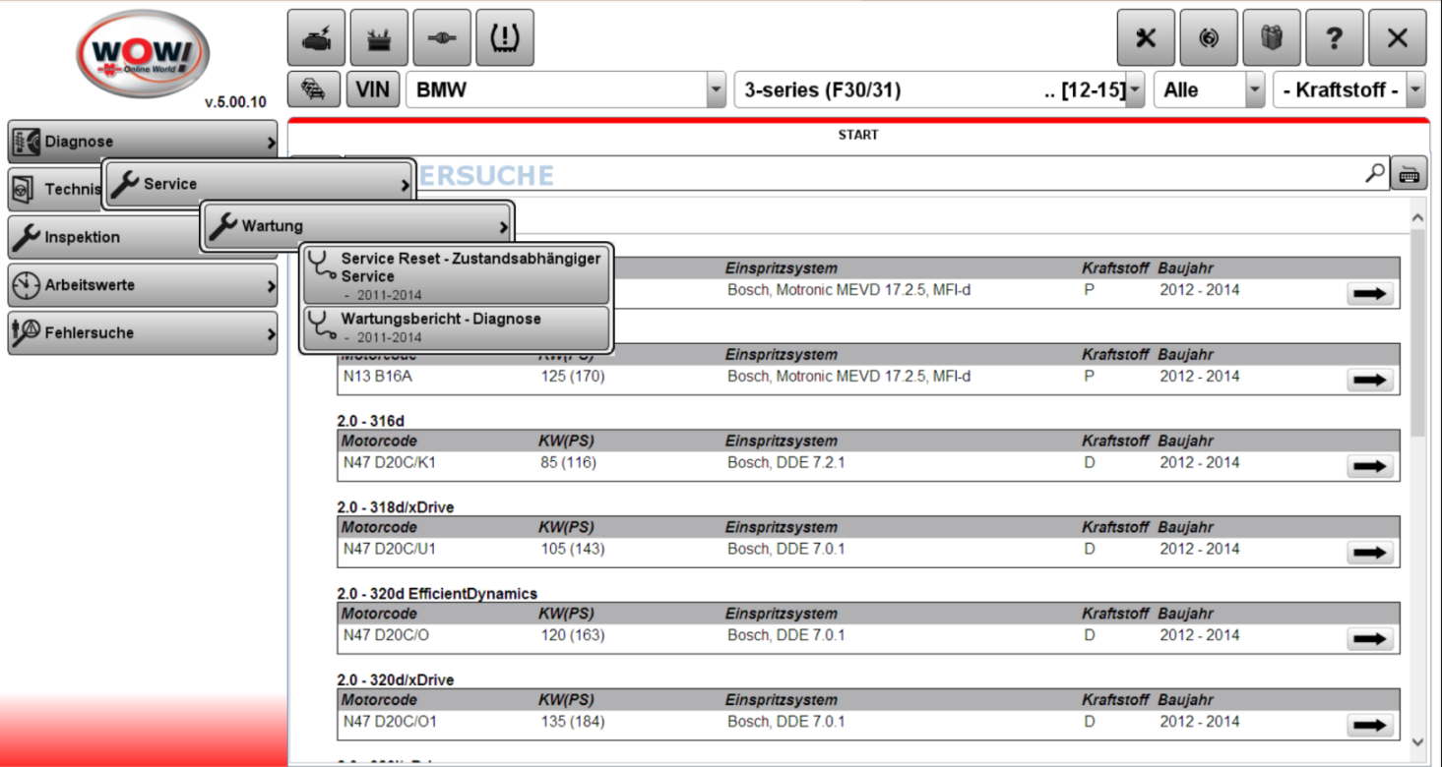
Task: Click the Wartungsbericht stethoscope icon
Action: [x=322, y=325]
